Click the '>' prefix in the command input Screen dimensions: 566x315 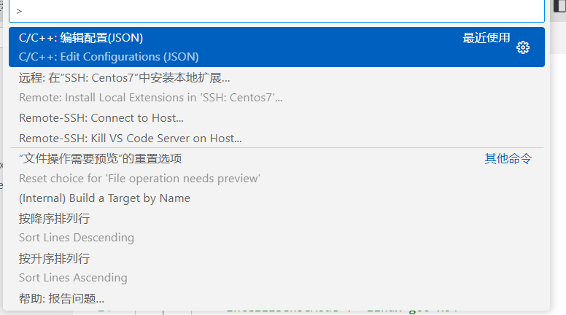point(19,12)
